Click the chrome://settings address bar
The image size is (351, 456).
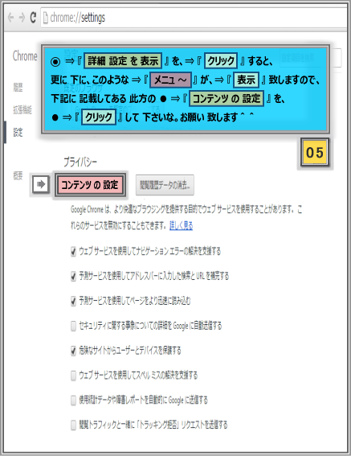tap(194, 18)
